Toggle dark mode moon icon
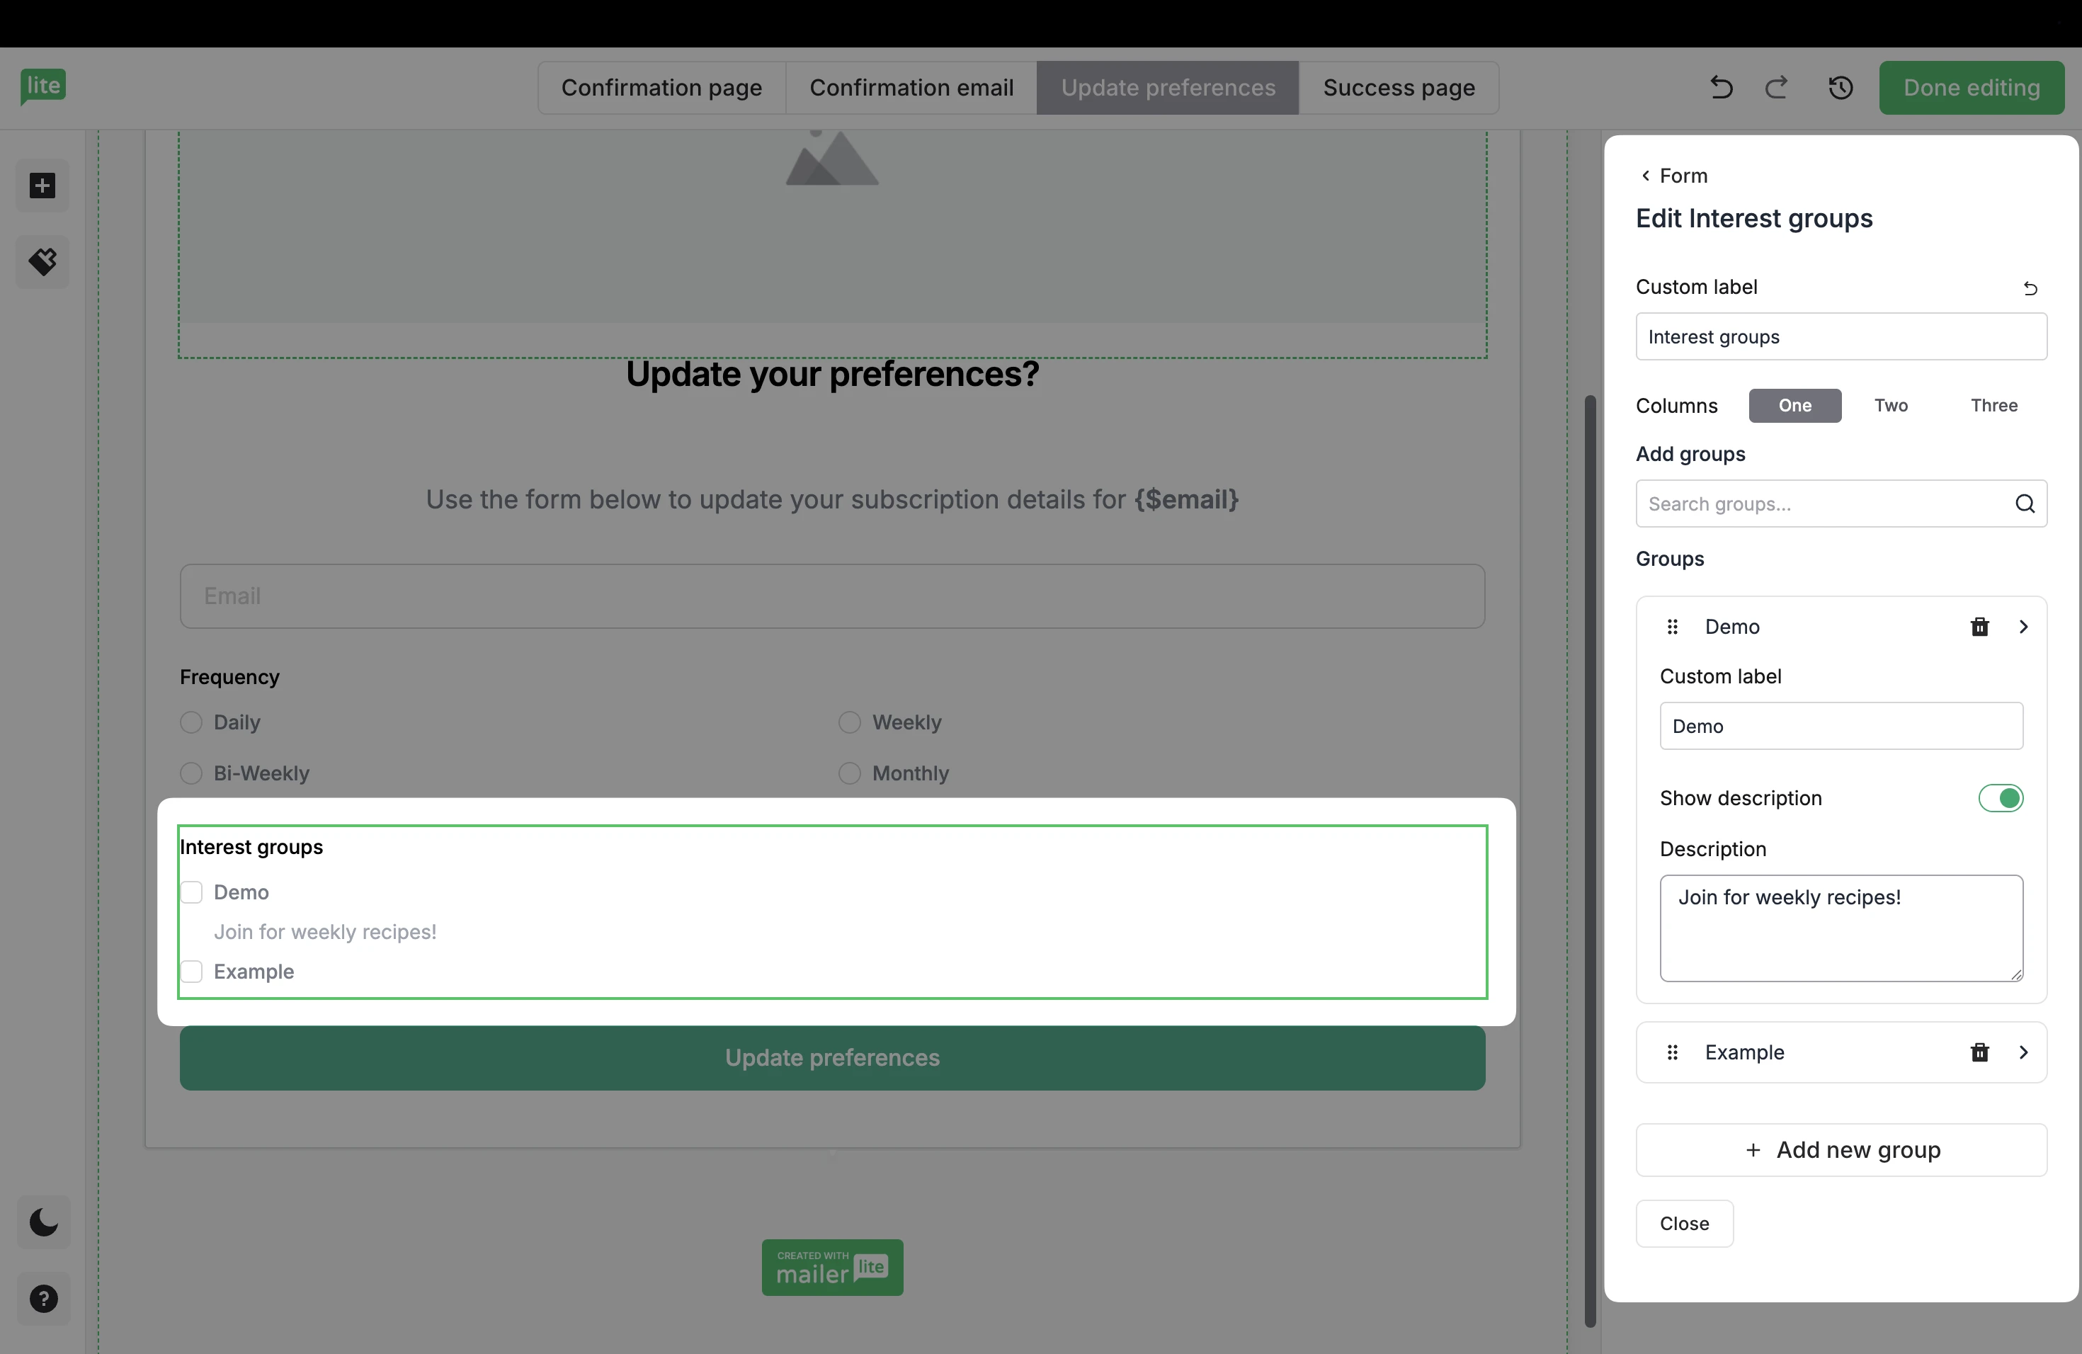The width and height of the screenshot is (2082, 1354). point(43,1222)
